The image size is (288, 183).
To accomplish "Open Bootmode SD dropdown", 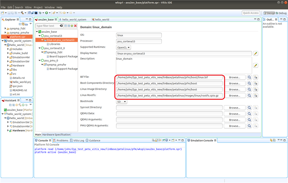I will (x=121, y=102).
